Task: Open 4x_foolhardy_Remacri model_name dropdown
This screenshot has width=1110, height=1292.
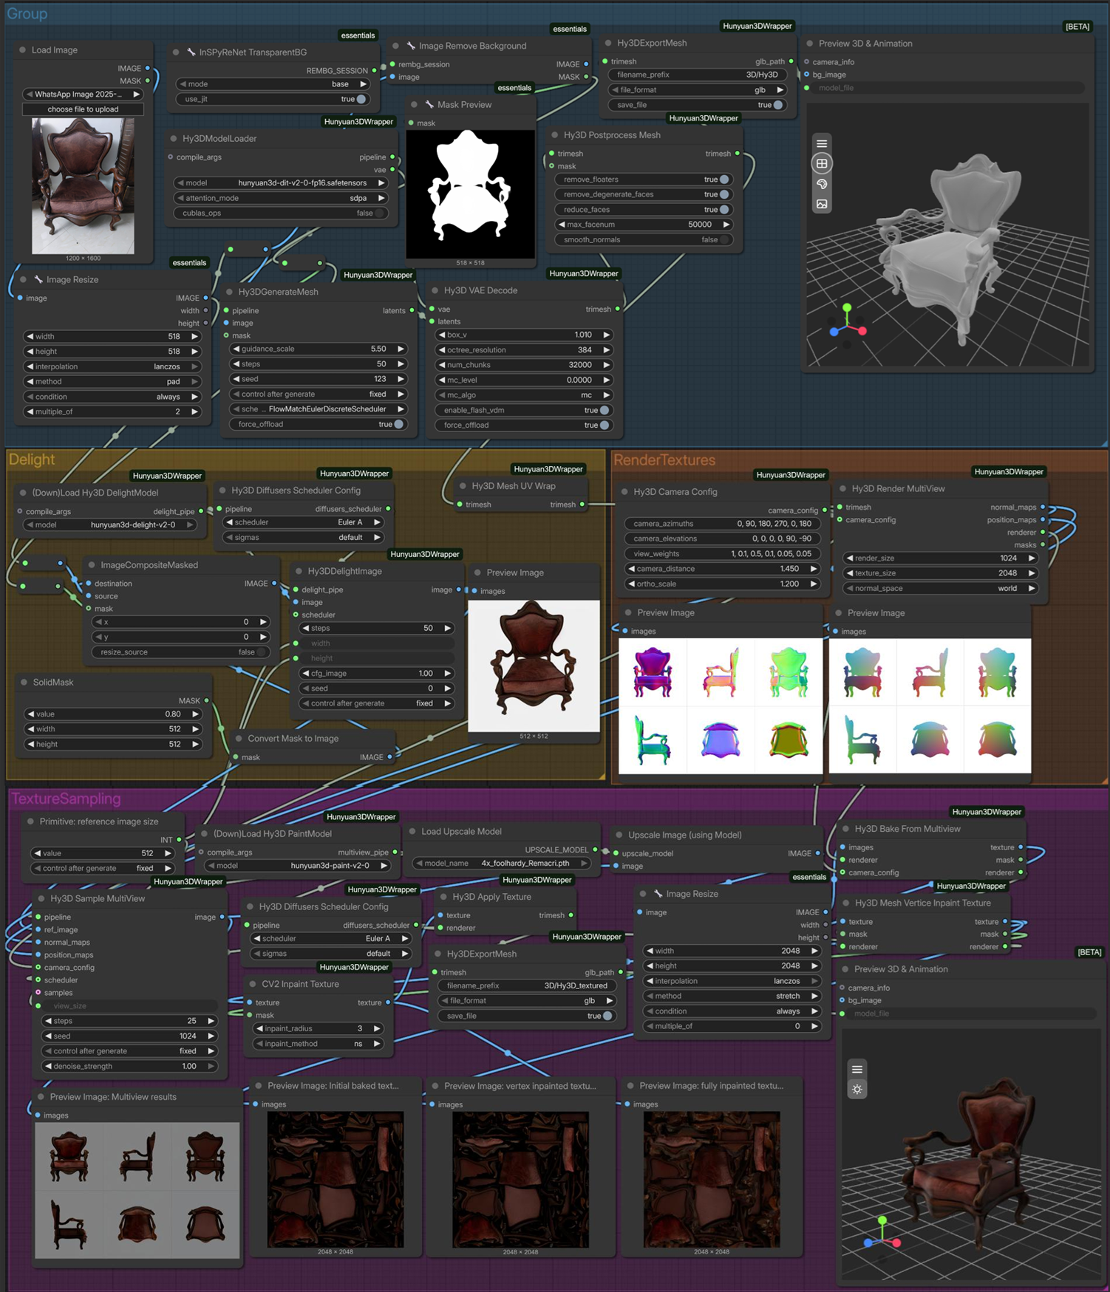Action: [x=503, y=864]
